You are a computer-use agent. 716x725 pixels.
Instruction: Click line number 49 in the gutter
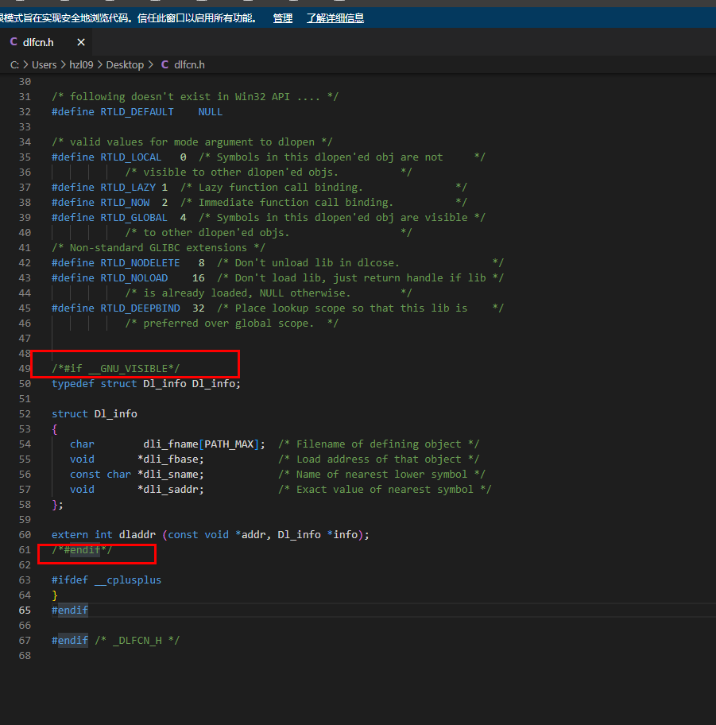point(24,368)
